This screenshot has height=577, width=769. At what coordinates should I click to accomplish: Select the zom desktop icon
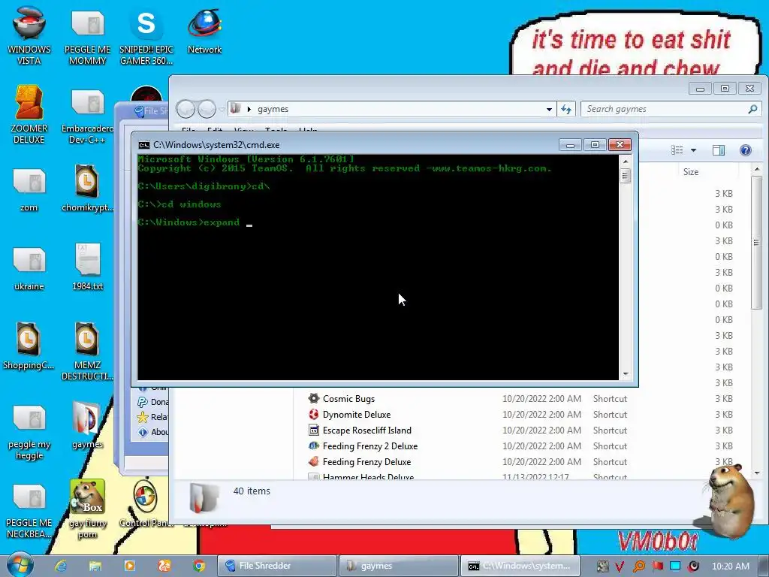coord(29,189)
